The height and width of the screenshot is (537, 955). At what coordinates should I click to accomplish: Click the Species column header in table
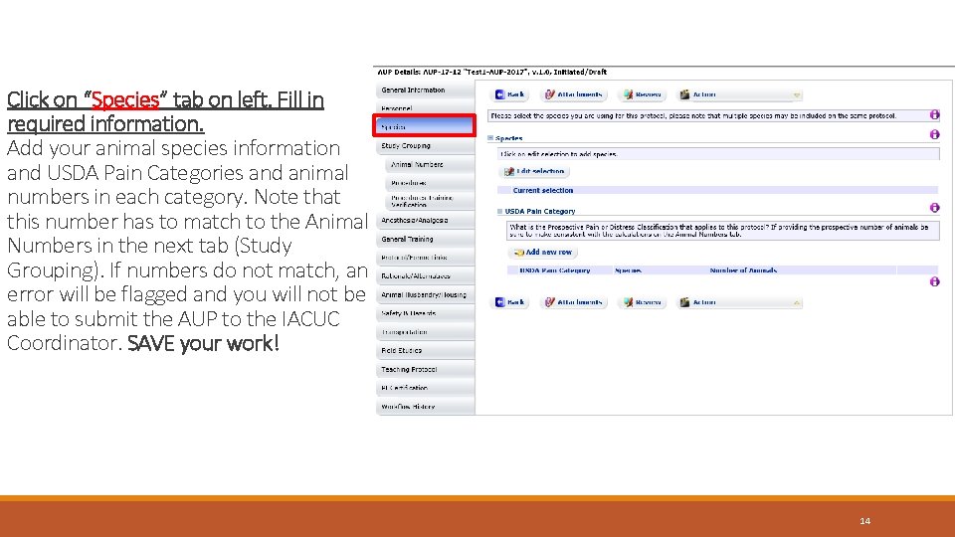pyautogui.click(x=628, y=270)
